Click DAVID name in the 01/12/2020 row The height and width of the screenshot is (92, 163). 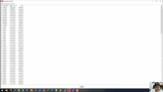tap(5, 45)
